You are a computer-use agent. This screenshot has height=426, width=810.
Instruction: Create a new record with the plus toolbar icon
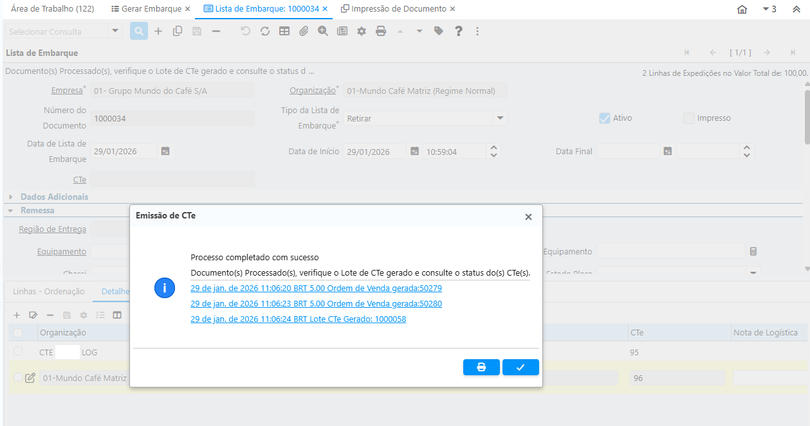coord(158,31)
